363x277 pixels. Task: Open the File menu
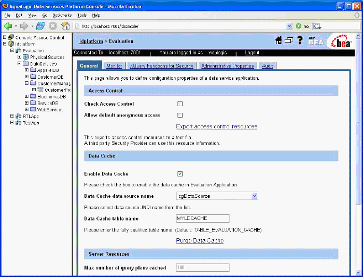[7, 15]
